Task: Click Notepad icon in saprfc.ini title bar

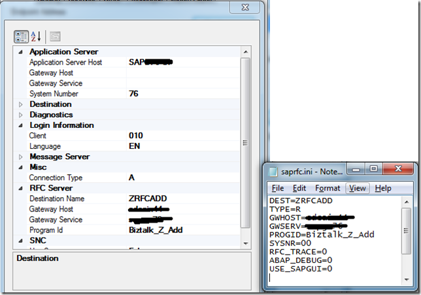Action: pyautogui.click(x=273, y=172)
